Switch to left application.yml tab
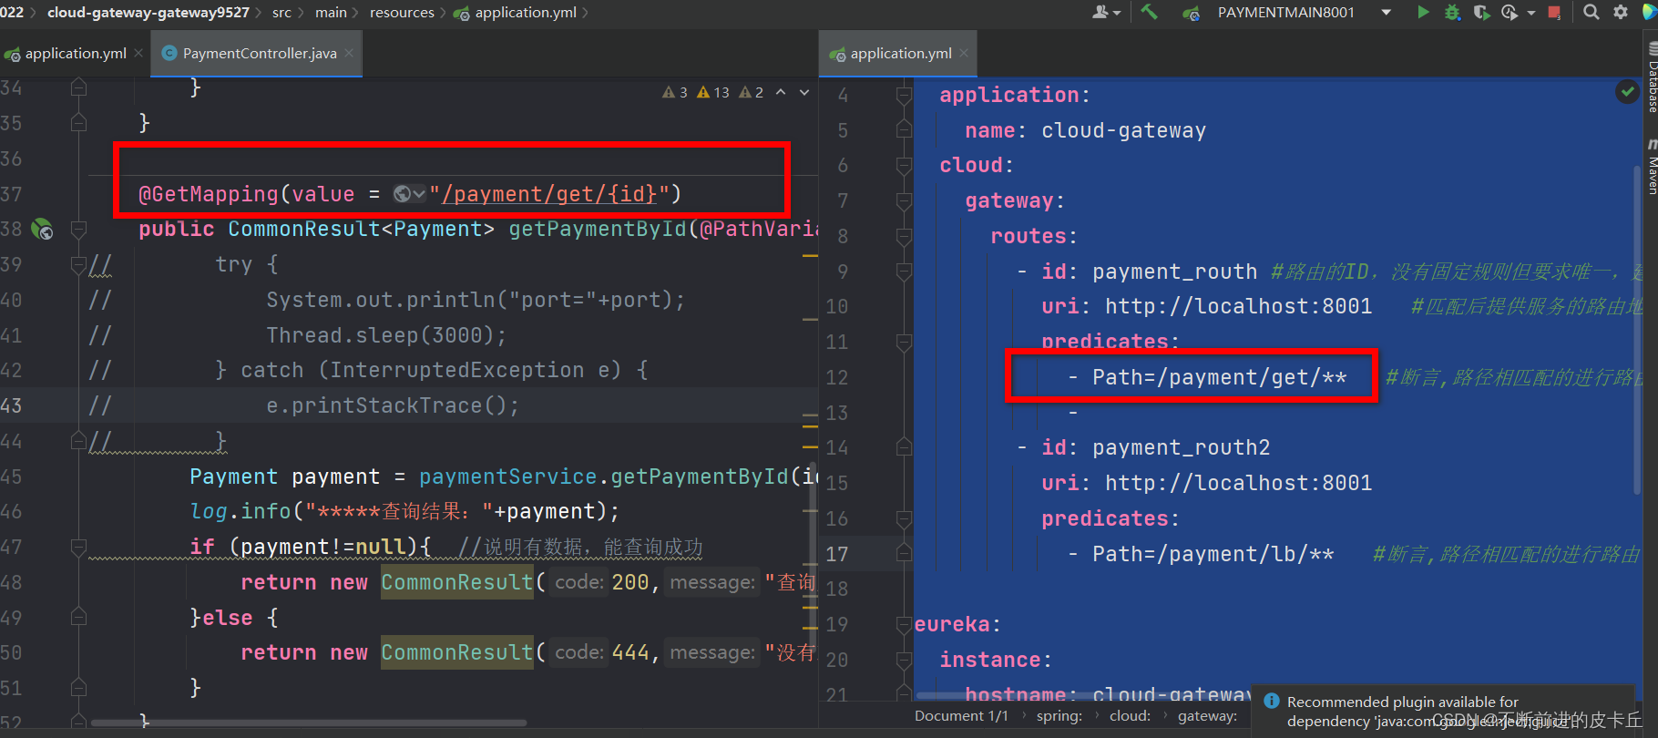The height and width of the screenshot is (738, 1658). (x=76, y=53)
